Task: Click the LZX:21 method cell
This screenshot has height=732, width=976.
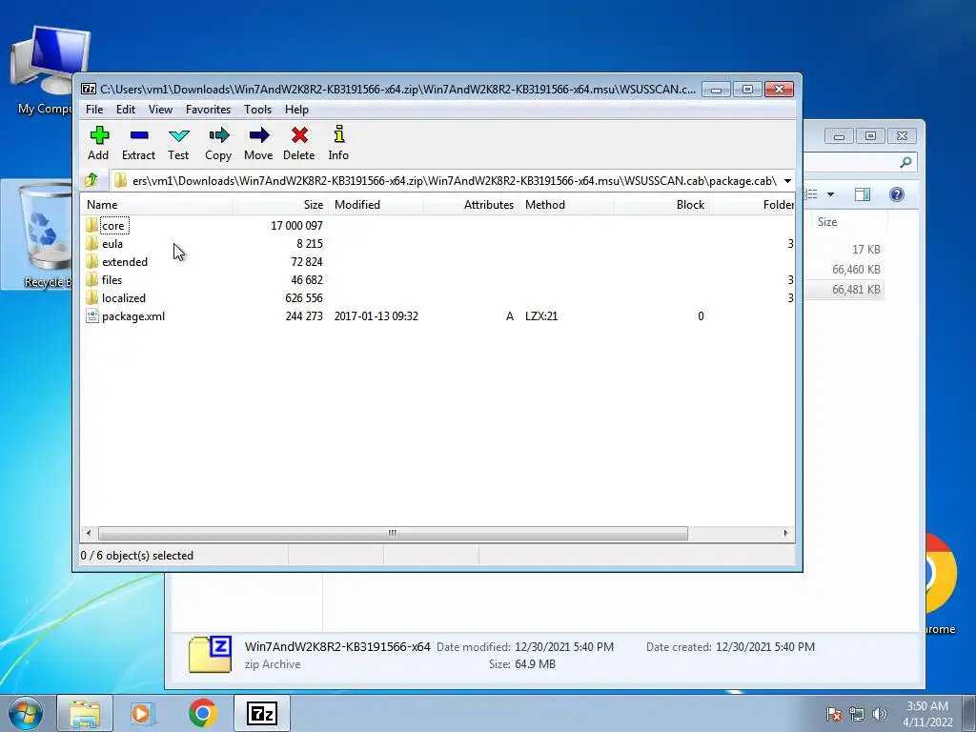Action: (541, 316)
